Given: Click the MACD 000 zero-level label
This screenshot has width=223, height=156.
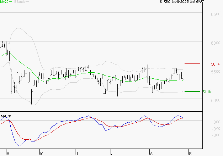Looking at the screenshot, I should coord(217,122).
